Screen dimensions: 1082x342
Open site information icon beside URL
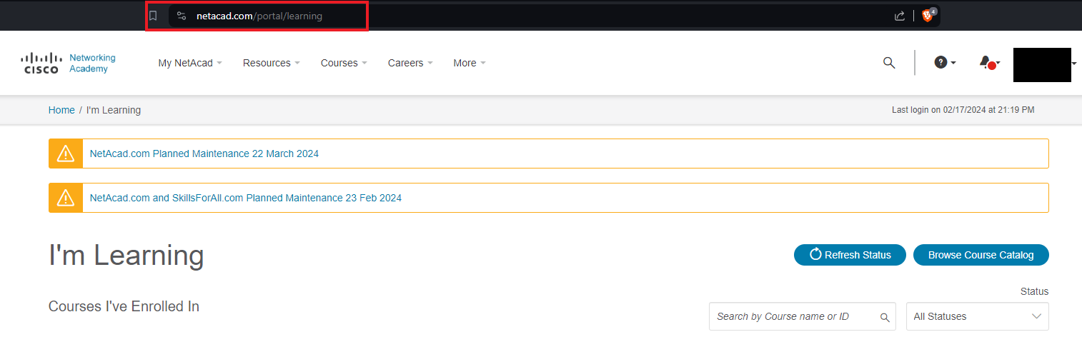[182, 16]
